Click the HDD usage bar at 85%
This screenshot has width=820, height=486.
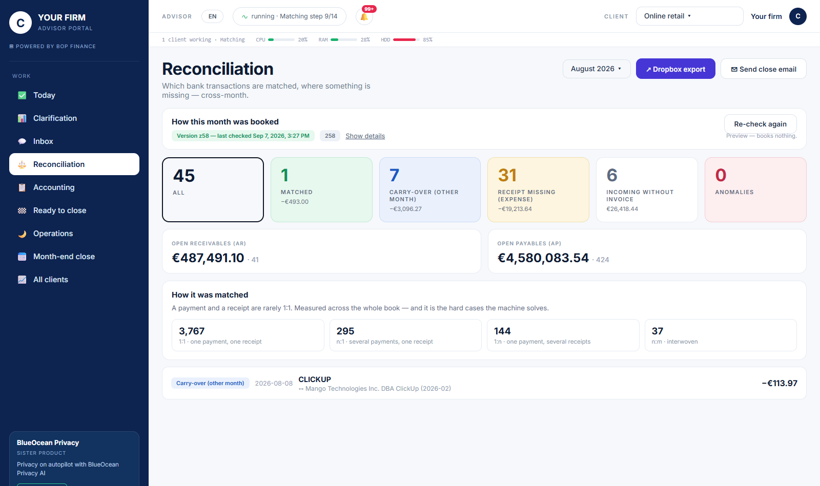[x=406, y=39]
